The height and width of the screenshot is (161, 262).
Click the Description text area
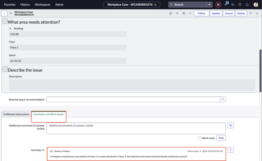click(132, 85)
